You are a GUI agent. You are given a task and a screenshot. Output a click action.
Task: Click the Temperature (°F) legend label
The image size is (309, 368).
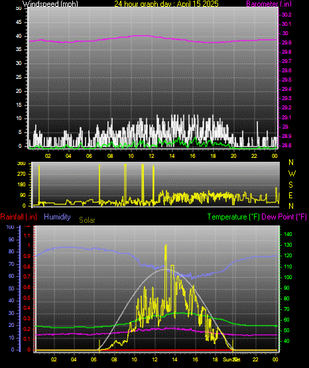coord(233,217)
